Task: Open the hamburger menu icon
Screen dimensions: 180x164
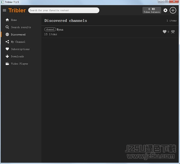Action: [x=4, y=11]
